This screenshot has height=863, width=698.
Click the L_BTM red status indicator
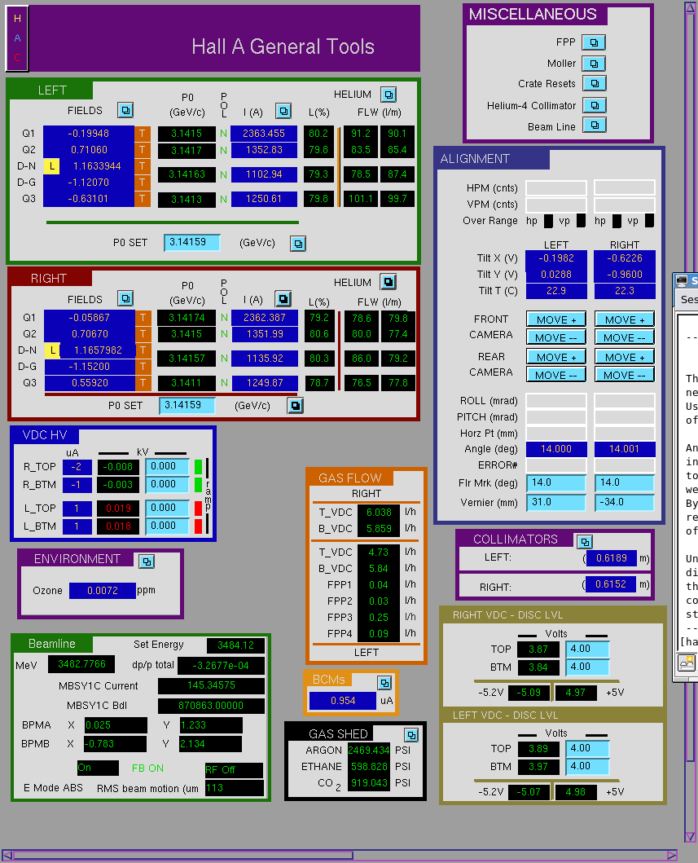tap(199, 526)
